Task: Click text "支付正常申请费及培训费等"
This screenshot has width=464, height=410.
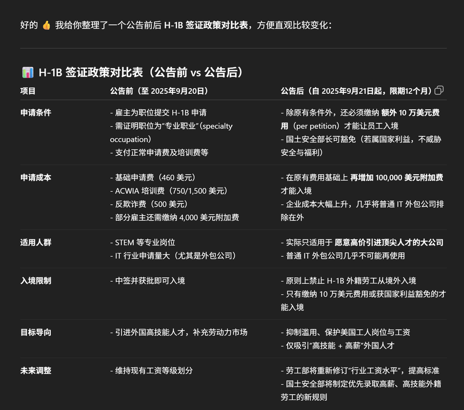Action: coord(162,152)
